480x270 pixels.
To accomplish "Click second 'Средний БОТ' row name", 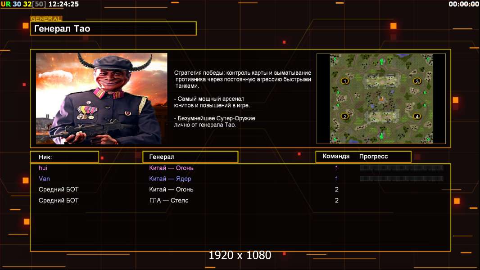I will tap(59, 200).
